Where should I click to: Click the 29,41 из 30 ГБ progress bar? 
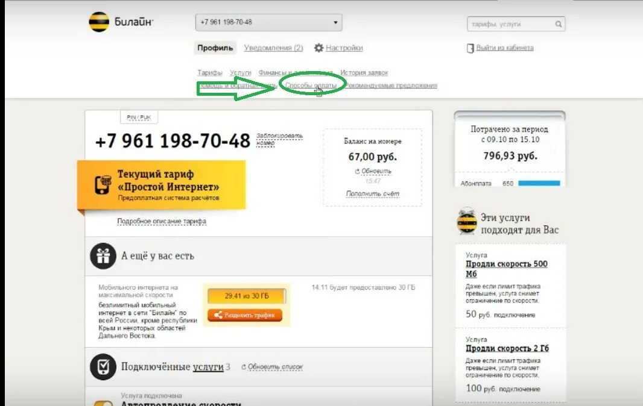coord(247,296)
